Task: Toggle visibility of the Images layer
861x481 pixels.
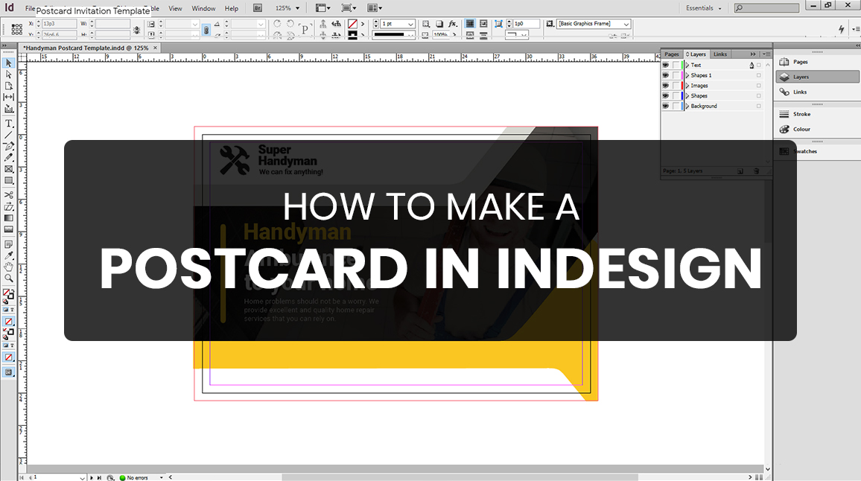Action: [x=666, y=85]
